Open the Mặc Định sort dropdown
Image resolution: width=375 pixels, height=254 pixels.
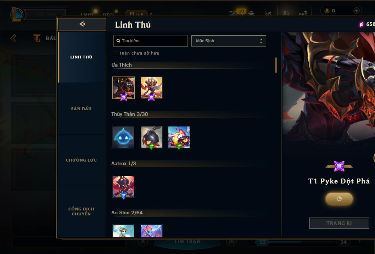229,41
